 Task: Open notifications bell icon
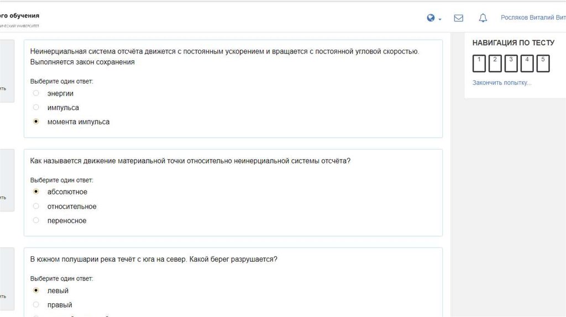(x=483, y=18)
